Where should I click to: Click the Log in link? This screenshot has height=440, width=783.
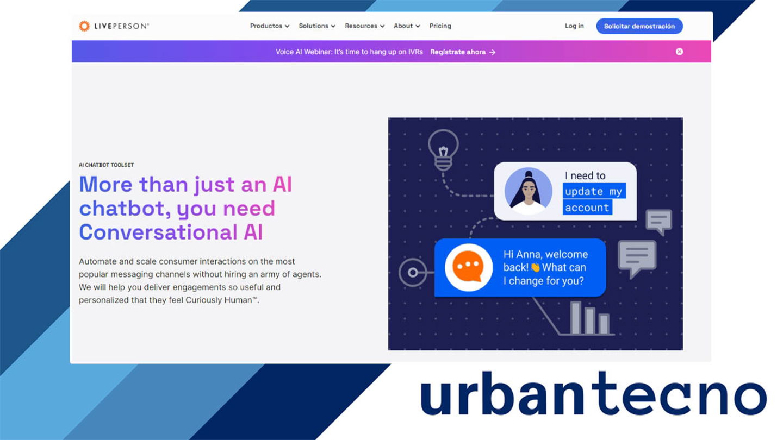[x=574, y=26]
